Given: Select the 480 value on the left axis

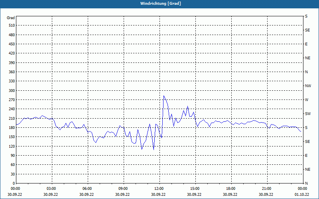Looking at the screenshot, I should pos(12,35).
